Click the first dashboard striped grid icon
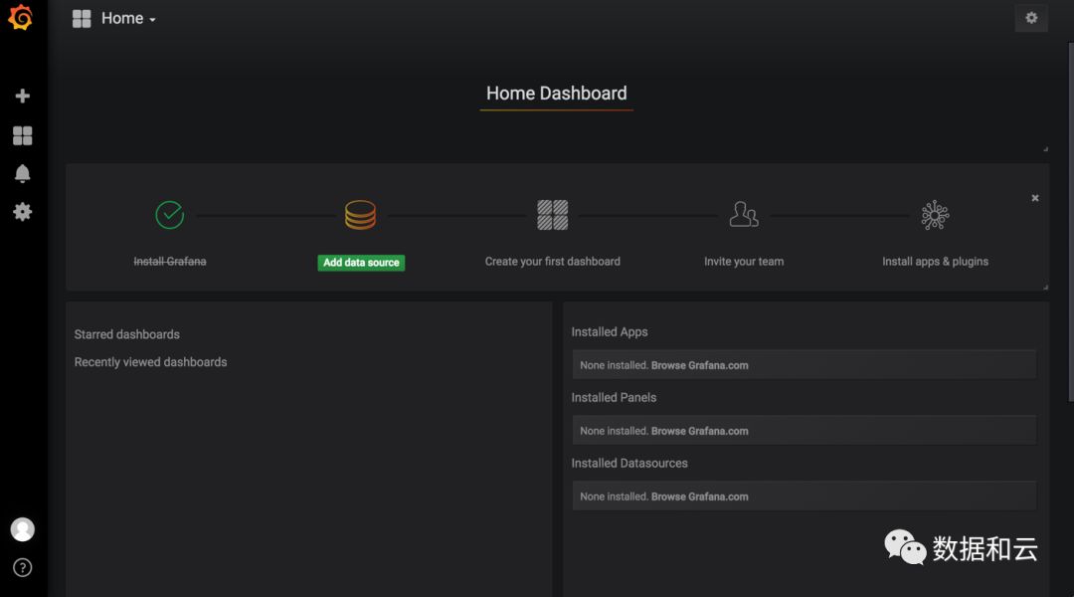 552,215
